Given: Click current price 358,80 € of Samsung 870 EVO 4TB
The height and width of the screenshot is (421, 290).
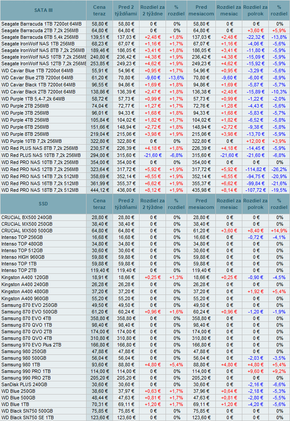Looking at the screenshot, I should (x=99, y=318).
